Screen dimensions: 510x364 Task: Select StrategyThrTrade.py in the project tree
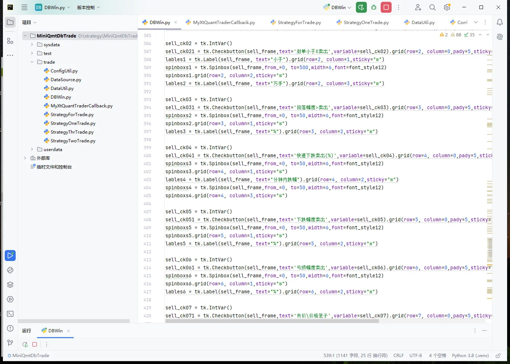[x=72, y=132]
